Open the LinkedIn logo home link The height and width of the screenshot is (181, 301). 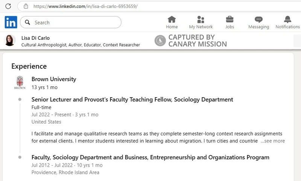tap(11, 22)
